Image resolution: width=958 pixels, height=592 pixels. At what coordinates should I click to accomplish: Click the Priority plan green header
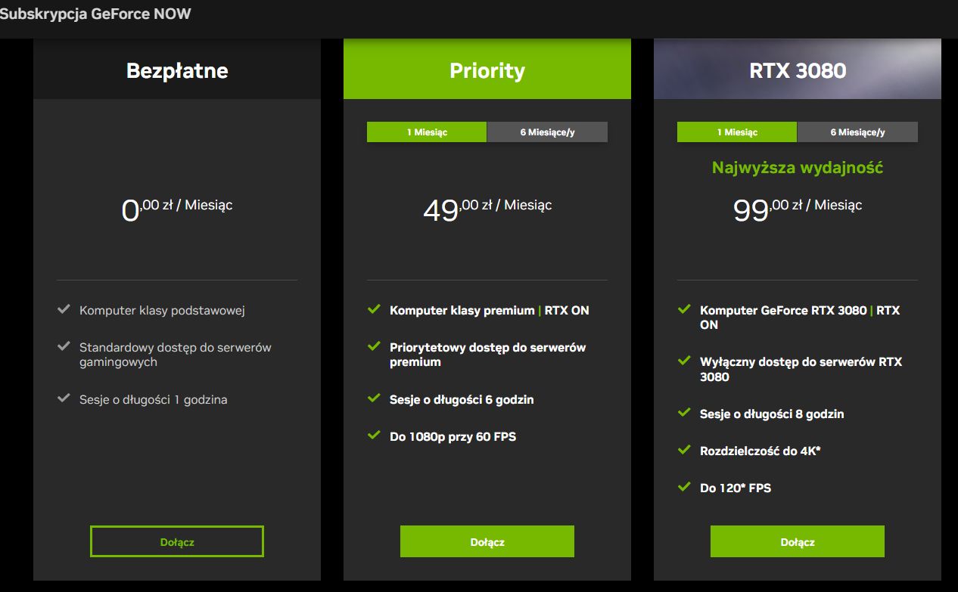pos(487,70)
